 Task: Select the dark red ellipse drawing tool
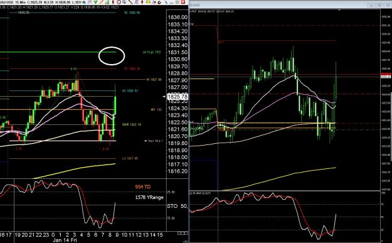[x=113, y=2]
